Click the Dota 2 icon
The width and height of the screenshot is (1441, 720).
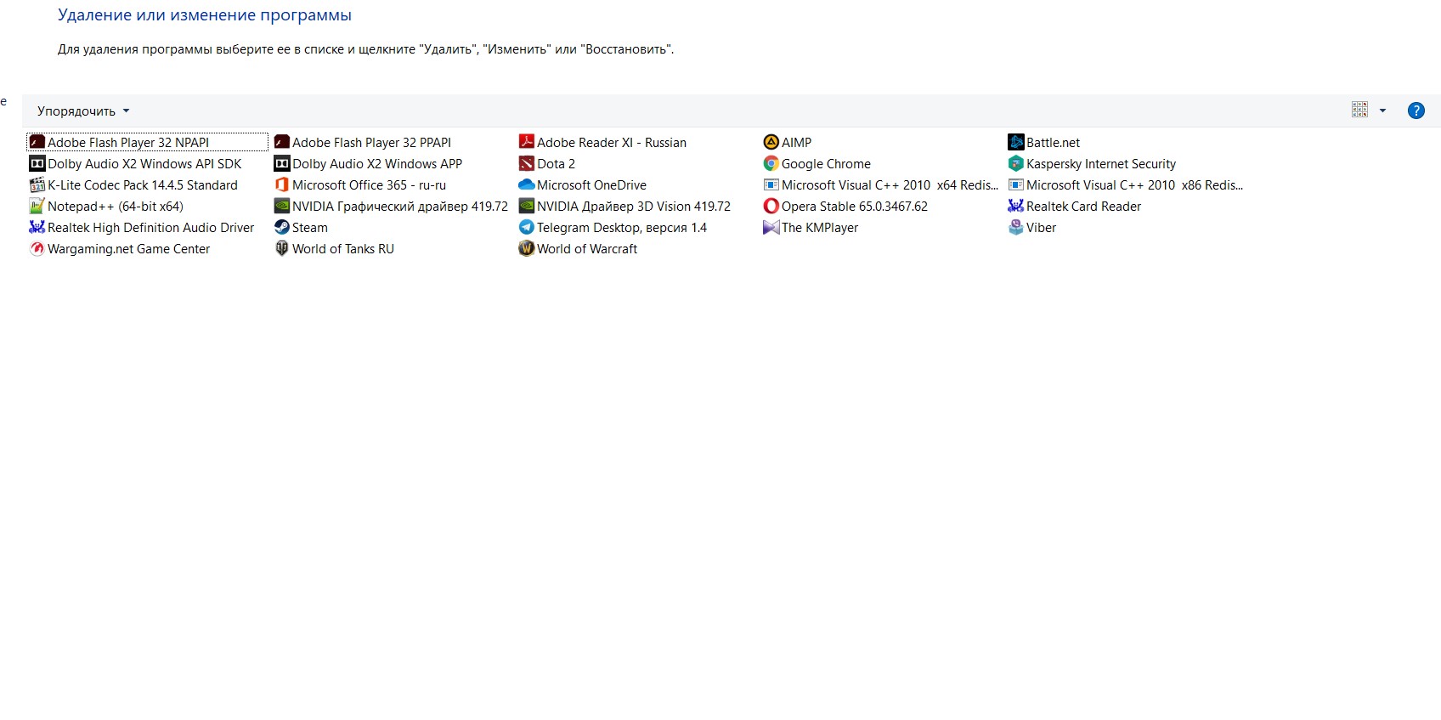527,163
